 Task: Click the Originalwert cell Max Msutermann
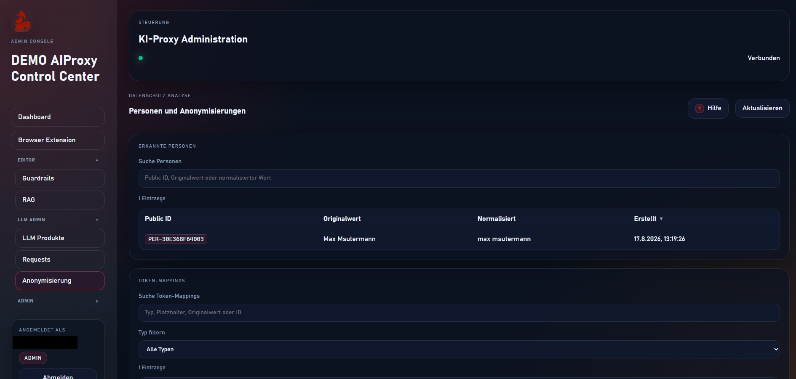pos(349,239)
